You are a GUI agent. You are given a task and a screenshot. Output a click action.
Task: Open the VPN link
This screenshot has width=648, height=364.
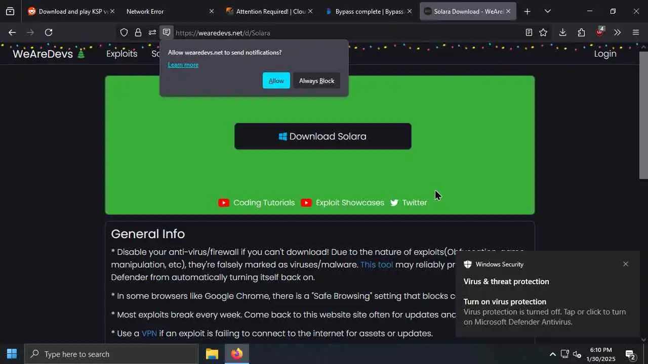coord(149,333)
